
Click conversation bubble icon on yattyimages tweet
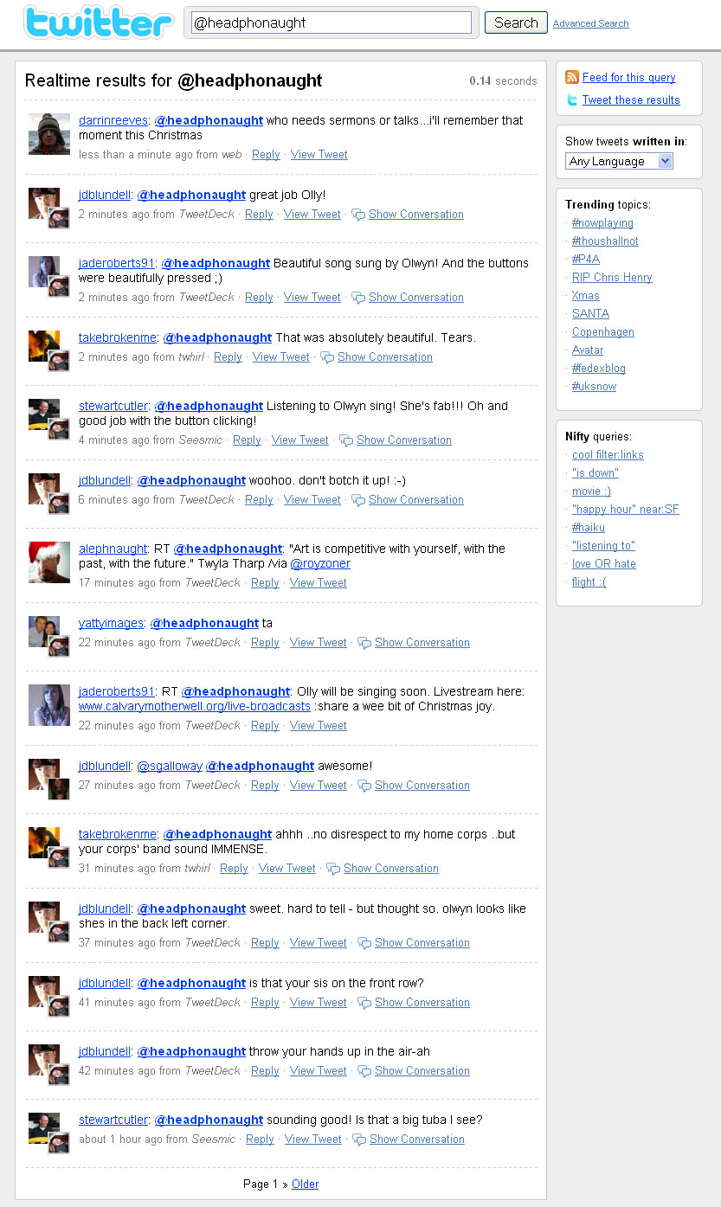[364, 643]
